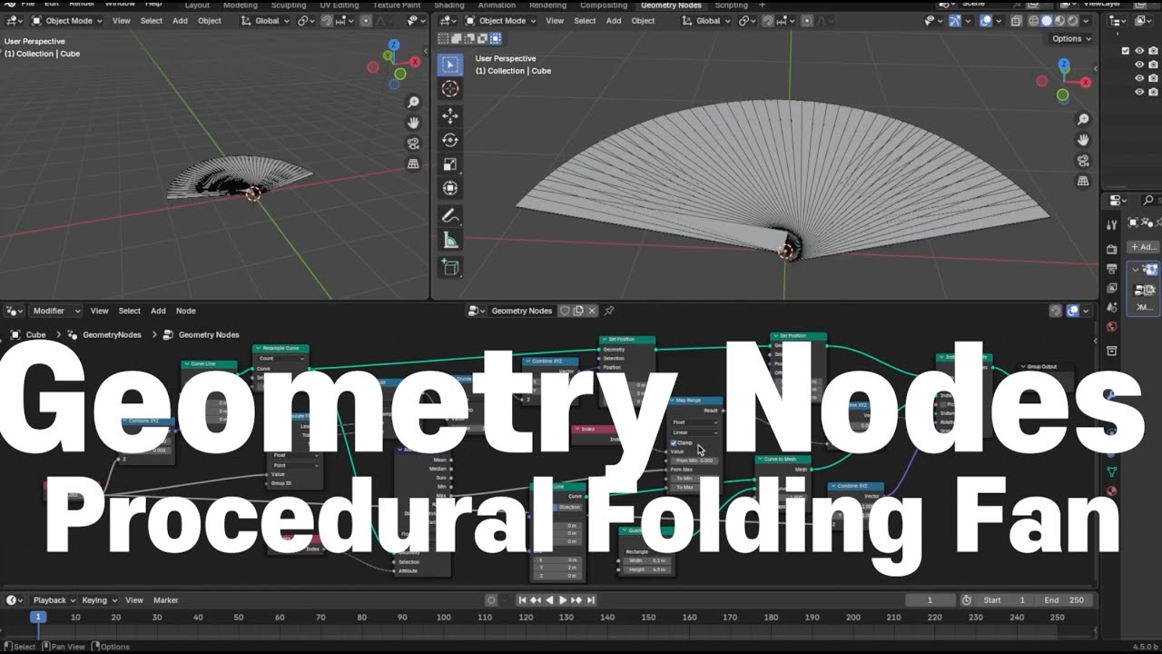Select the Annotate pencil tool
The width and height of the screenshot is (1162, 654).
[x=450, y=216]
